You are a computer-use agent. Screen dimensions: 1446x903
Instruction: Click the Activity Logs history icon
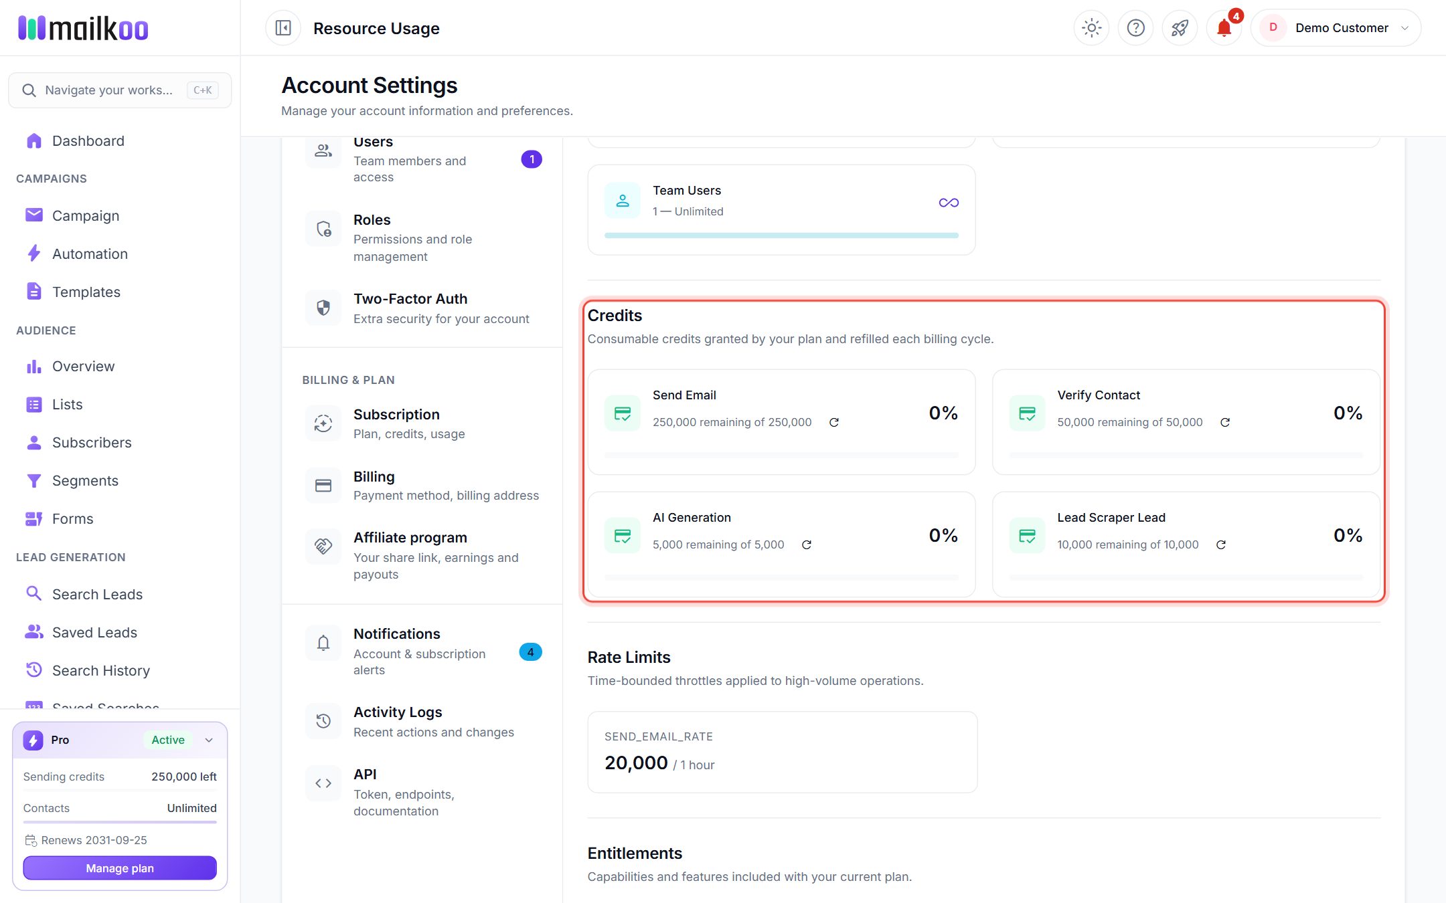(x=323, y=721)
